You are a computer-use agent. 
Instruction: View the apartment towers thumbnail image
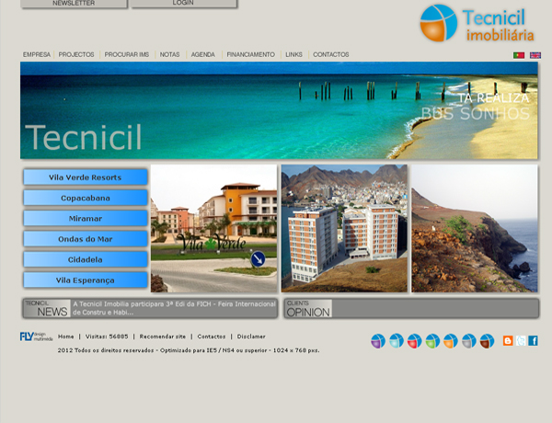(x=344, y=228)
